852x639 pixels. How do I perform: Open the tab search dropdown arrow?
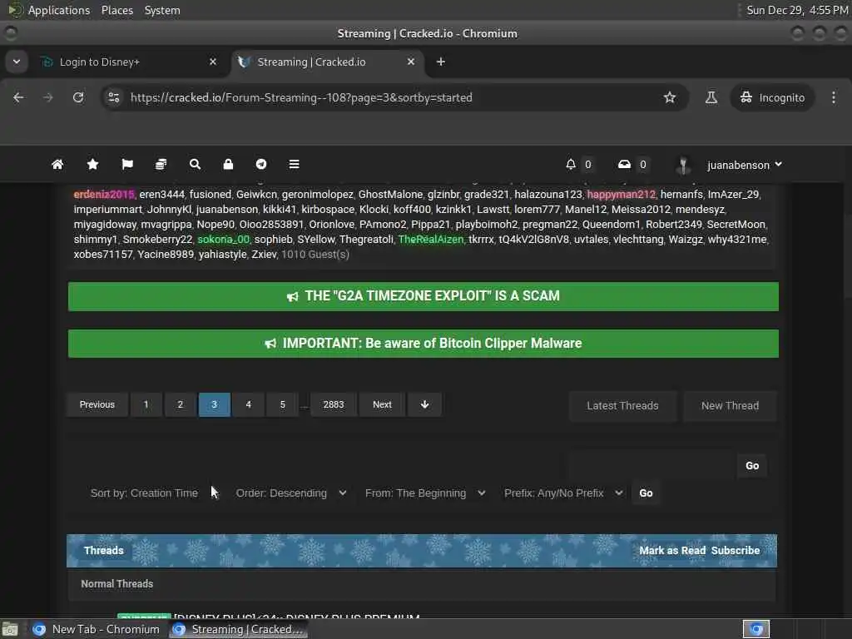[17, 62]
